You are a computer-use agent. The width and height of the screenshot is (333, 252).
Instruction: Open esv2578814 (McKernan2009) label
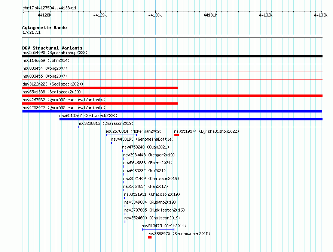pos(134,131)
